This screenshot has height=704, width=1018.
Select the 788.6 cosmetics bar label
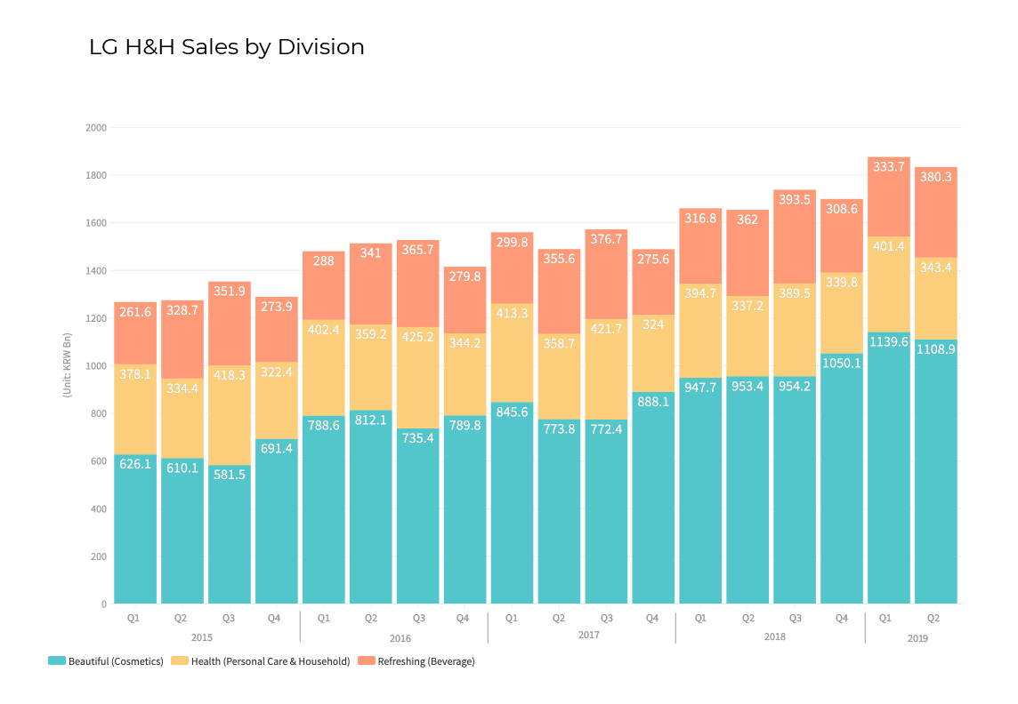(324, 425)
